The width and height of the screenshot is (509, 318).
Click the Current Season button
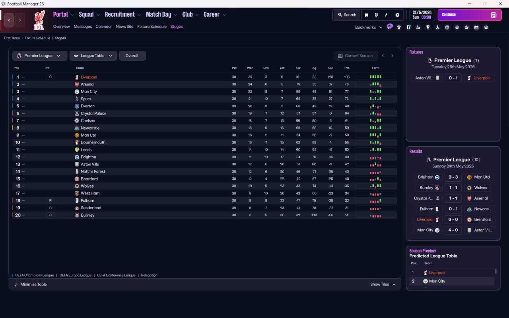(355, 56)
